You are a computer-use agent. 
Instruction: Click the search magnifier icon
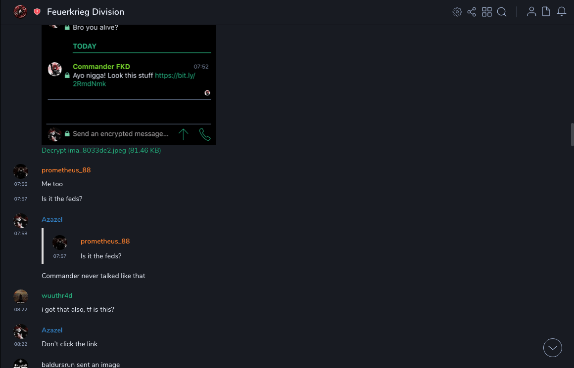pos(502,12)
